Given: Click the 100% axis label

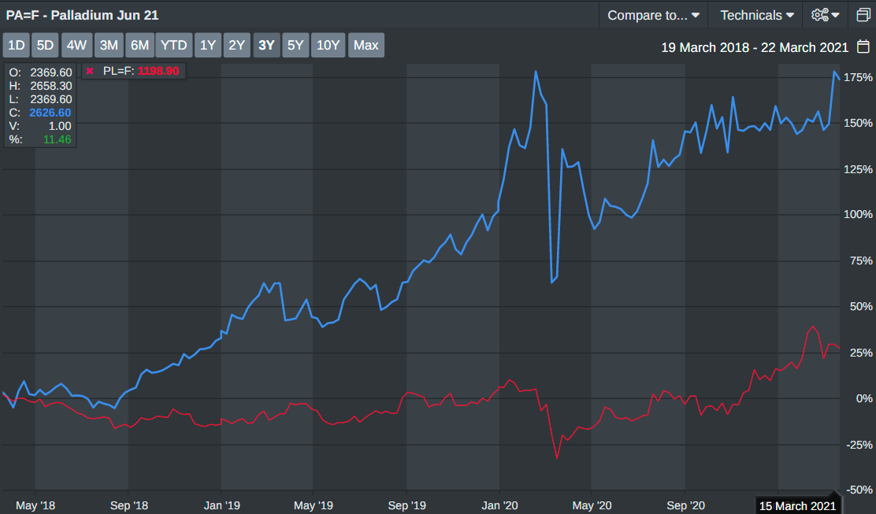Looking at the screenshot, I should point(858,214).
